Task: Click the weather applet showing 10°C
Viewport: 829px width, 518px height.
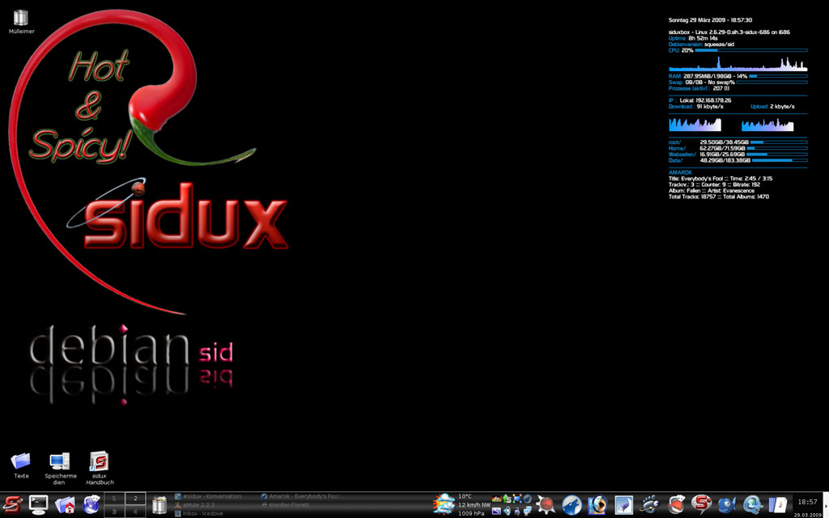Action: coord(444,504)
